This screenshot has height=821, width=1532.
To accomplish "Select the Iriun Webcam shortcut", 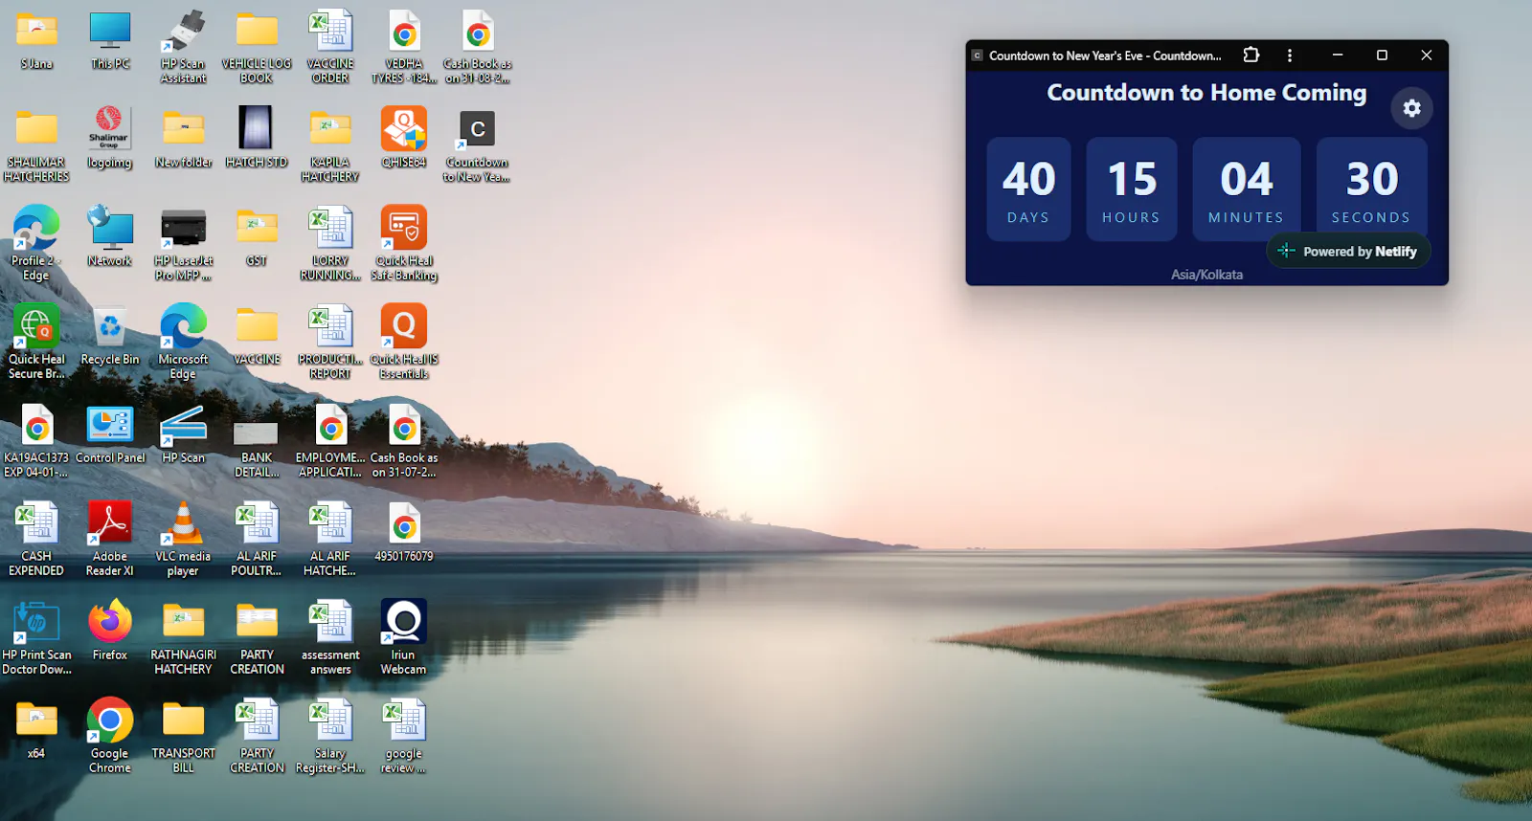I will 404,639.
